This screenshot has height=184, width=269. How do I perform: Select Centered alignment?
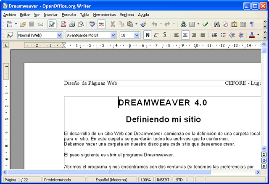tap(185, 35)
